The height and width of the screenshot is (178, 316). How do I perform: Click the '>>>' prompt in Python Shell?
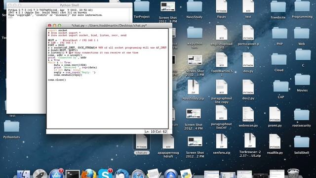10,18
